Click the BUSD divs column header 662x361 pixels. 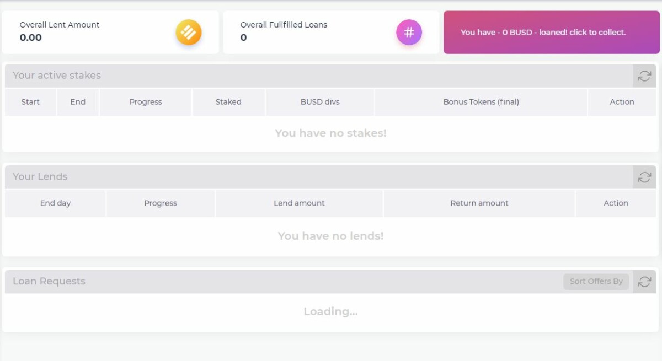320,102
